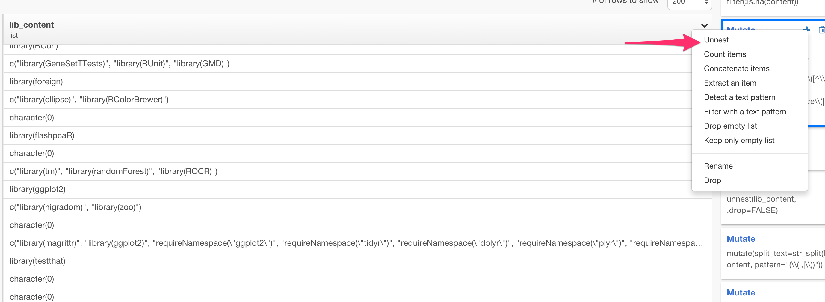Select Concatenate items option
The width and height of the screenshot is (825, 302).
coord(737,68)
